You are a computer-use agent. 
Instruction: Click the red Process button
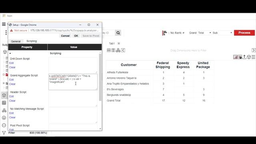point(244,33)
